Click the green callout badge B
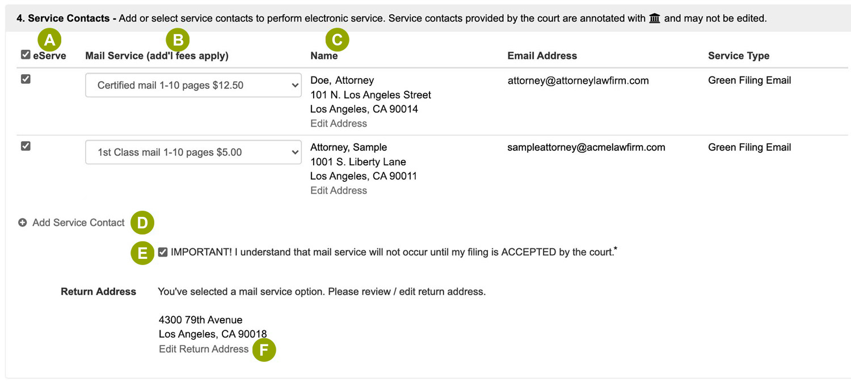Image resolution: width=851 pixels, height=384 pixels. coord(178,40)
